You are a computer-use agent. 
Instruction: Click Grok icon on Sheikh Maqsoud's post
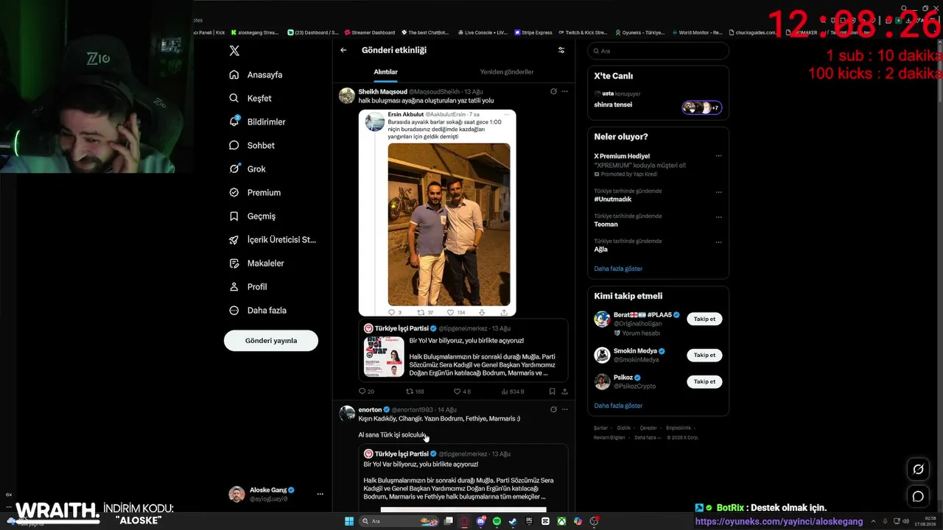point(553,91)
